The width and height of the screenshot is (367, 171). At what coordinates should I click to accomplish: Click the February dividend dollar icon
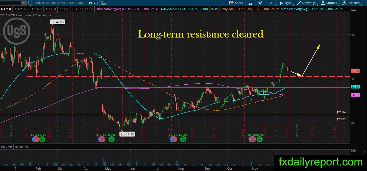tap(42, 139)
